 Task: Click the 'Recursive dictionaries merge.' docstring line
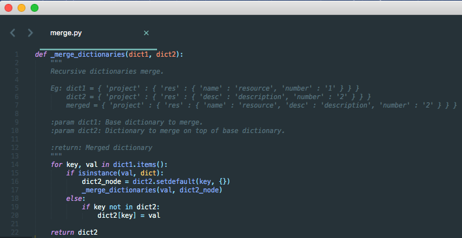(107, 72)
